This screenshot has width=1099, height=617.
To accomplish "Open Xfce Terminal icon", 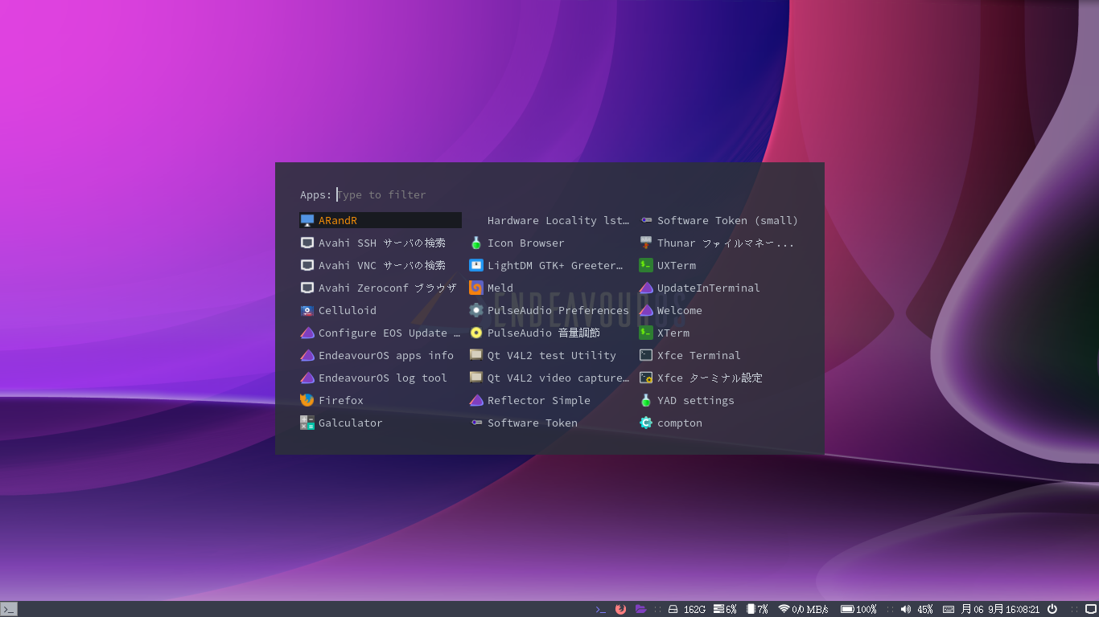I will coord(646,355).
